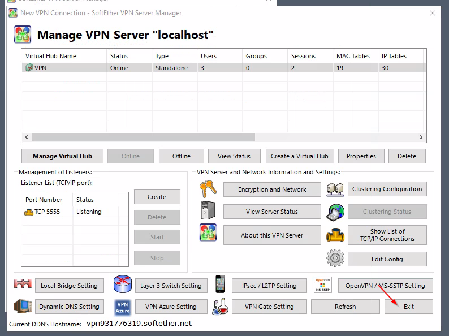Click the View Status button

pos(234,156)
